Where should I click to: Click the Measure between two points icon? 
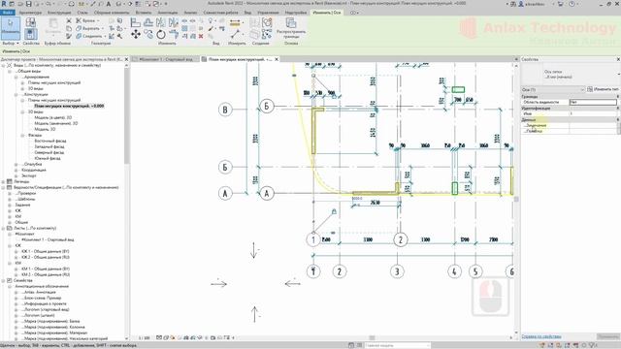point(235,35)
